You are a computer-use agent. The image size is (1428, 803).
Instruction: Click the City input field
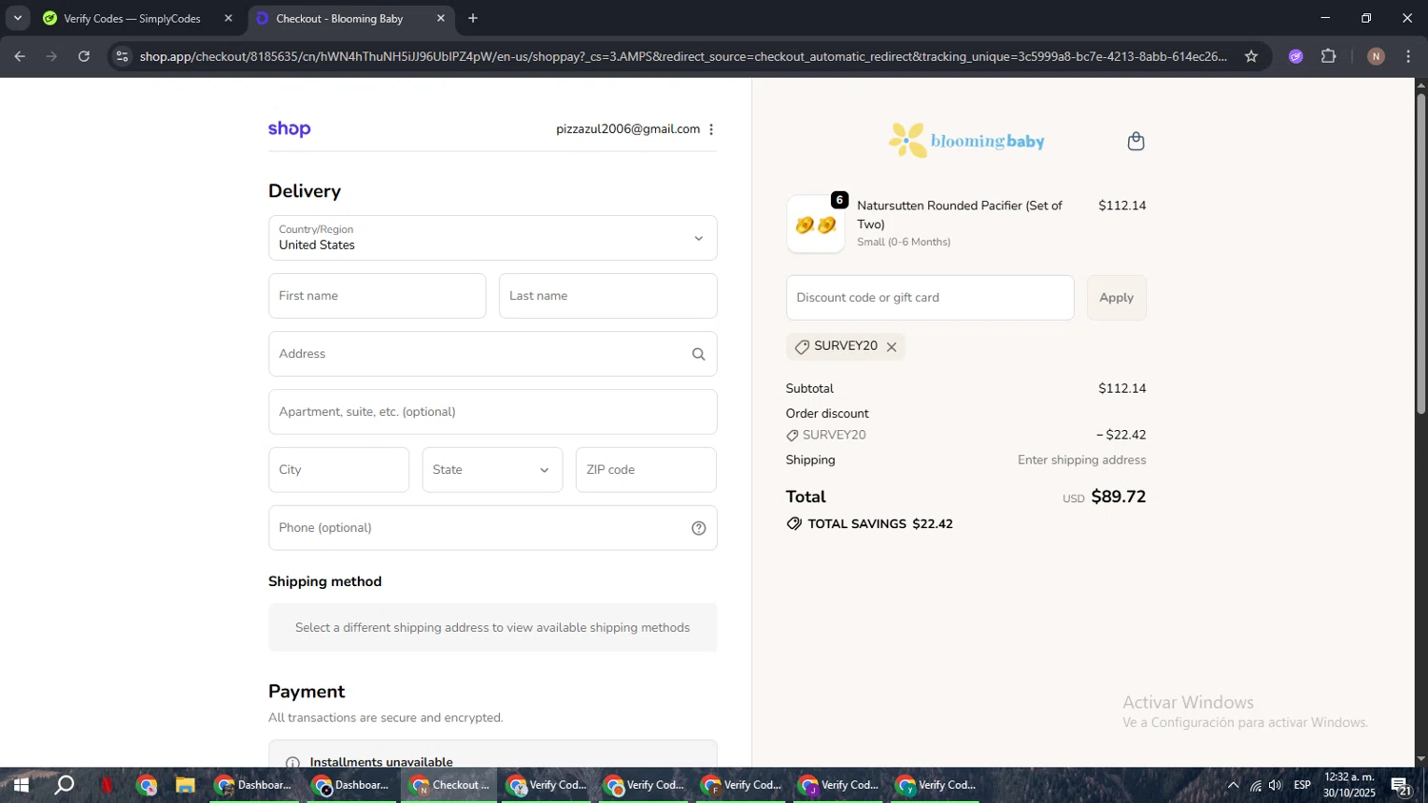tap(339, 470)
